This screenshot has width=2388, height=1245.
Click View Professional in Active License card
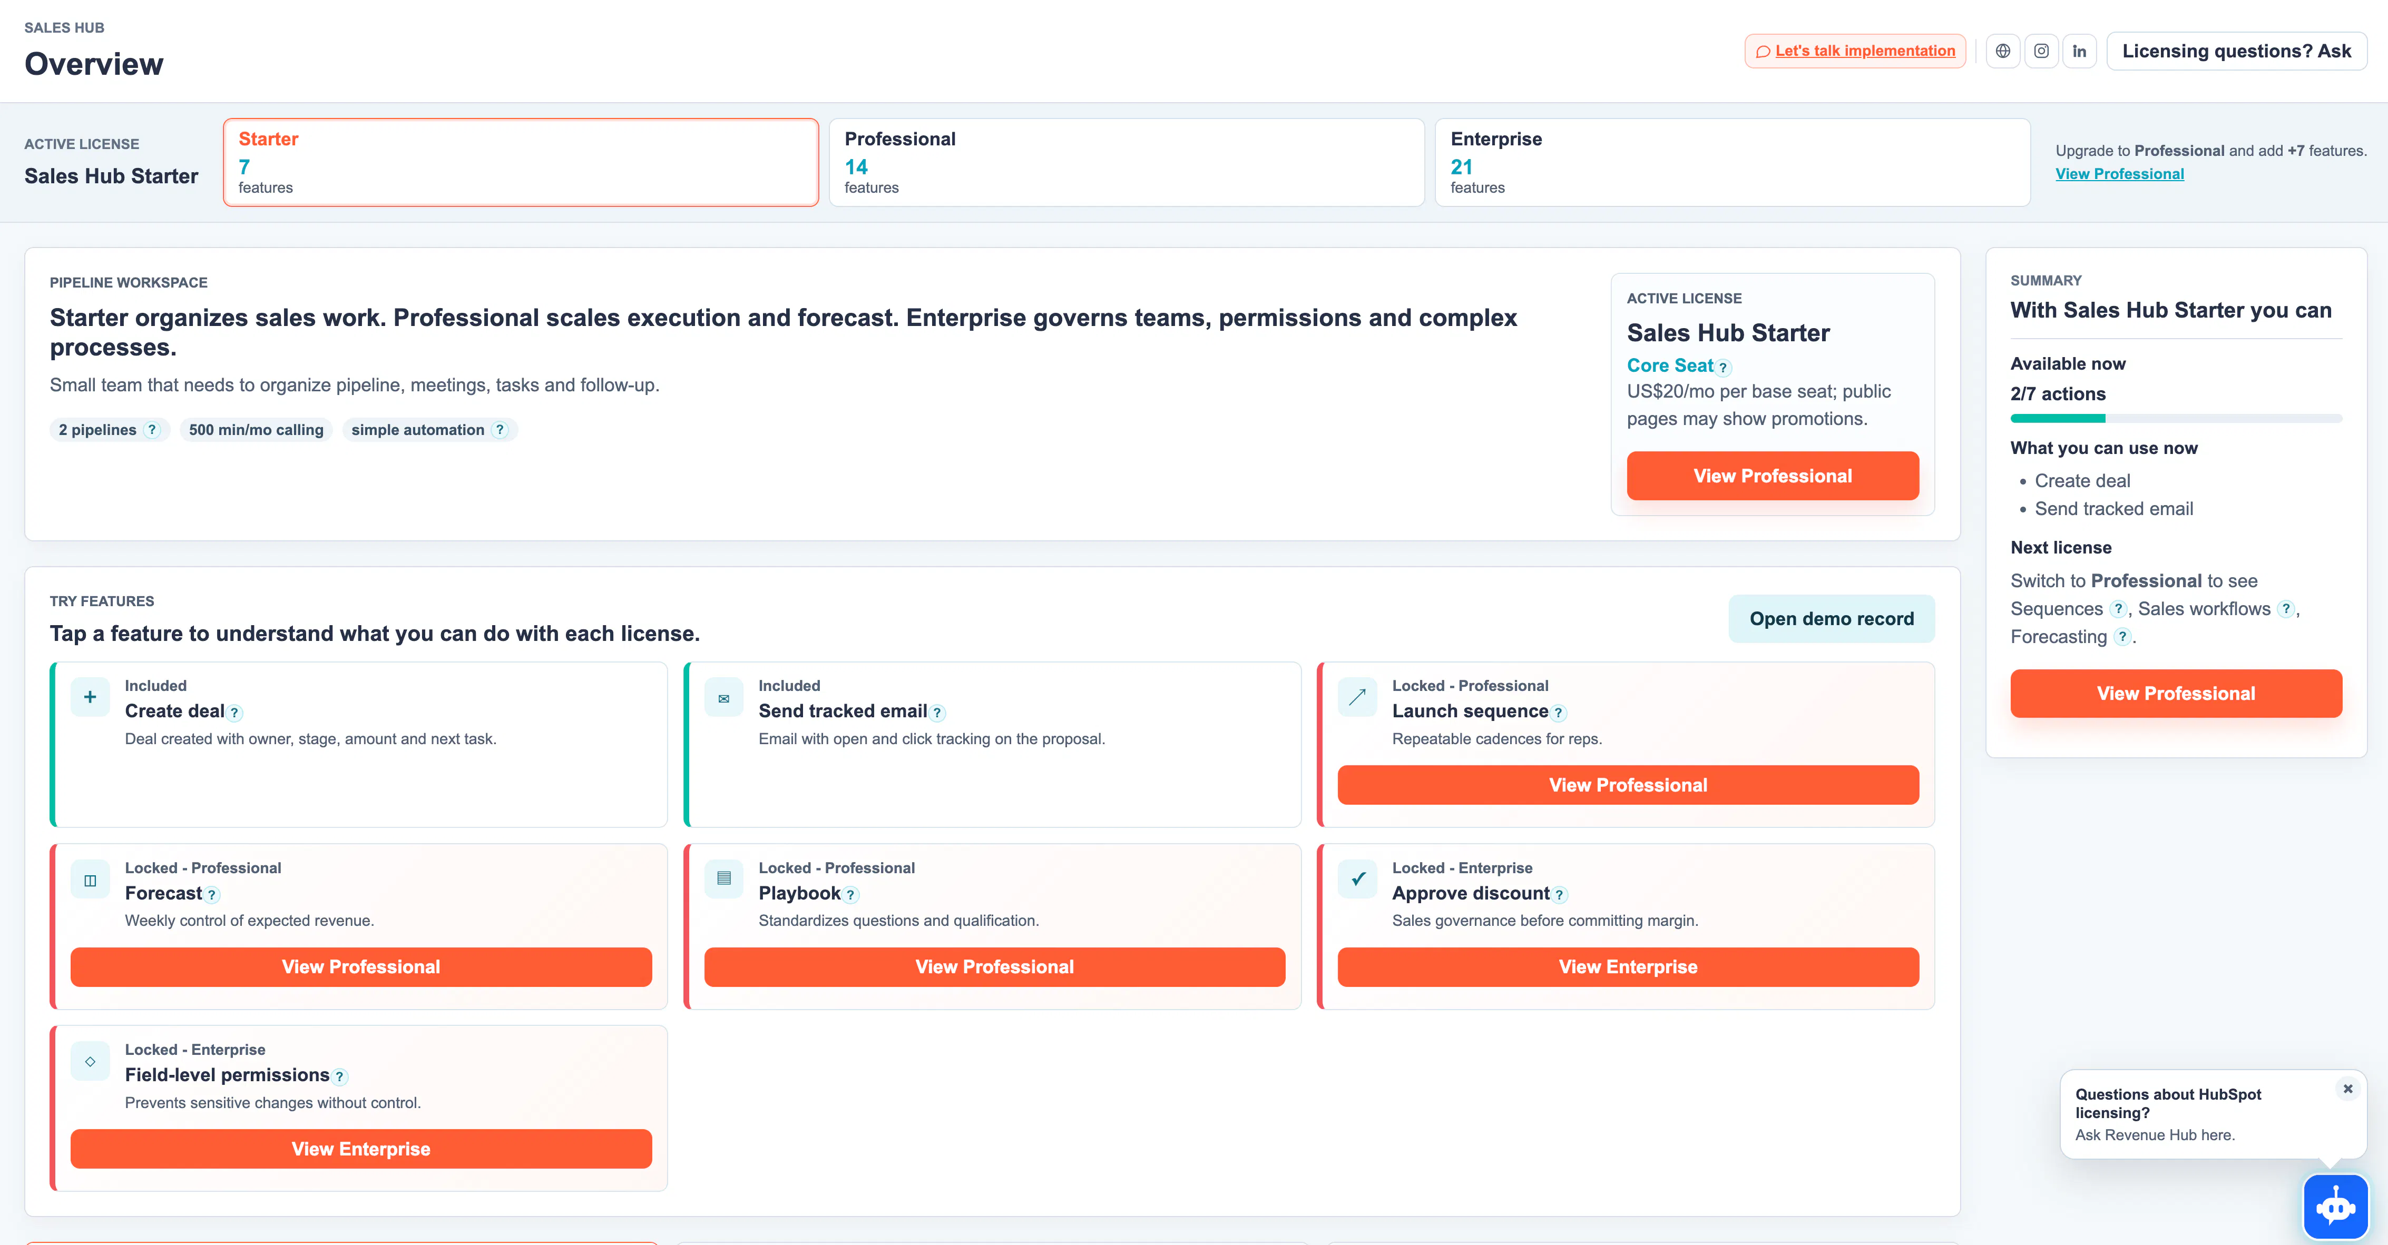tap(1773, 476)
